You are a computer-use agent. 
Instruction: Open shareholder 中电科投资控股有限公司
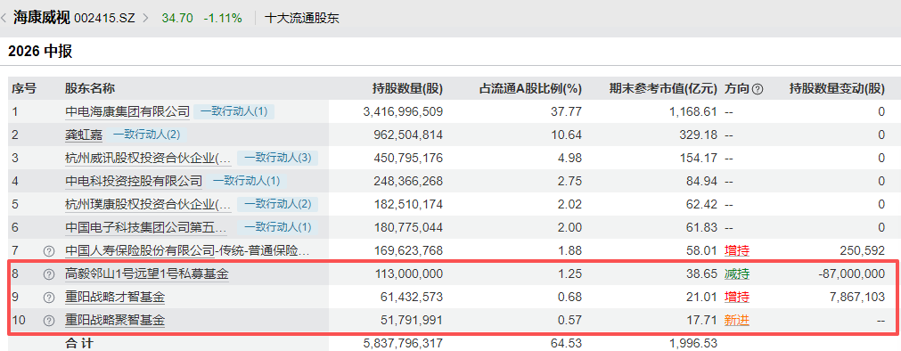[134, 182]
